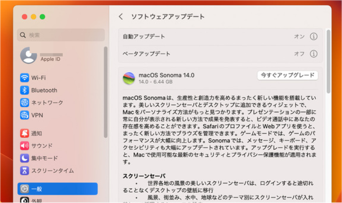Click the ベータアップデート row label

pyautogui.click(x=146, y=54)
